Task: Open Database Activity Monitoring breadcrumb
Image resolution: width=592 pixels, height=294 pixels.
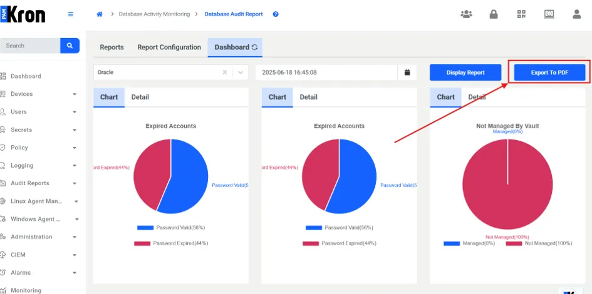Action: click(x=154, y=14)
